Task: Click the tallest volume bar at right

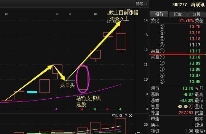Action: click(x=121, y=126)
